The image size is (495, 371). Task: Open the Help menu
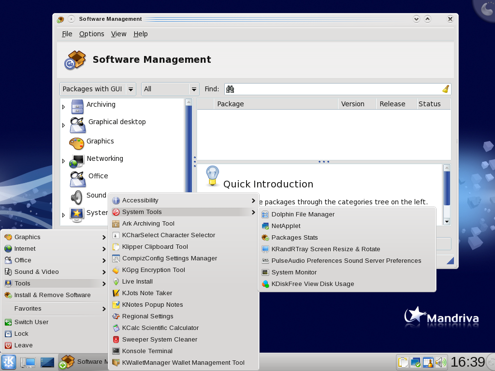pos(141,34)
